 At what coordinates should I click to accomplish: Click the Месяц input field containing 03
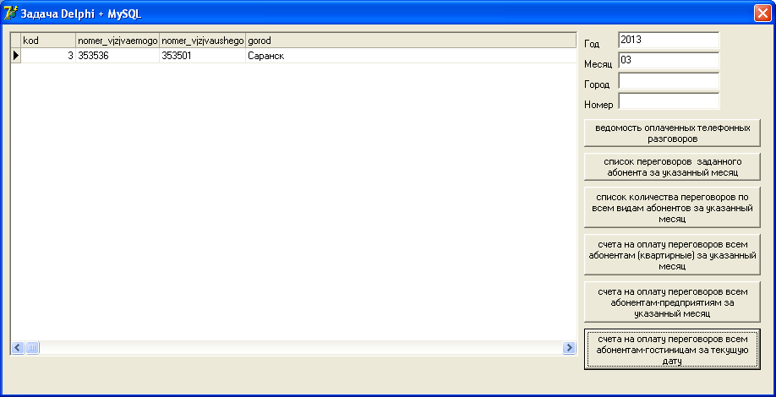(669, 60)
